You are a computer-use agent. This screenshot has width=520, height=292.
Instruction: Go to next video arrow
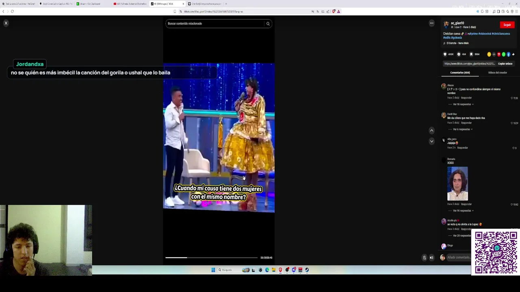(x=431, y=141)
